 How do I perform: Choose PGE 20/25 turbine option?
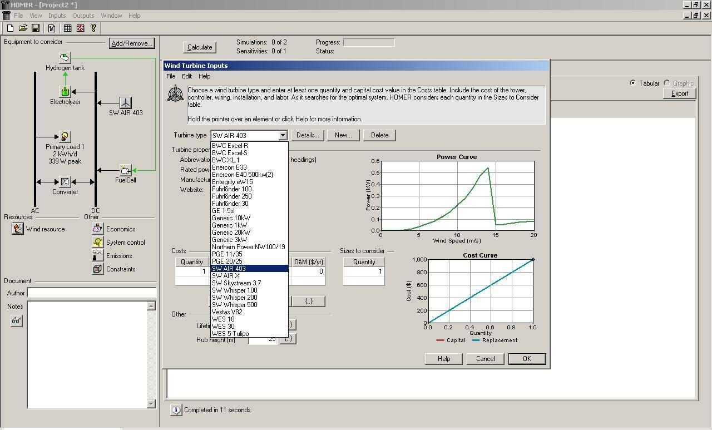pyautogui.click(x=249, y=261)
